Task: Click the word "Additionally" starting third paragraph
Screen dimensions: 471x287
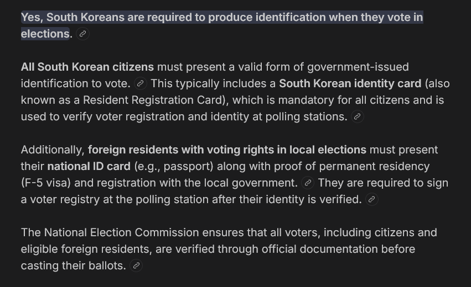Action: [x=52, y=150]
